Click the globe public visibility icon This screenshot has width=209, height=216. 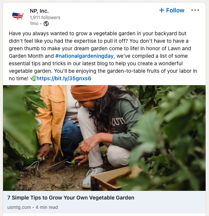[46, 24]
